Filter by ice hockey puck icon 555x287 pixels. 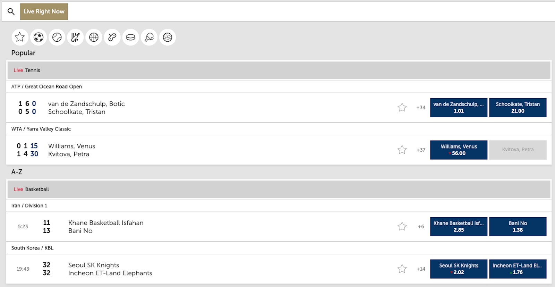point(131,37)
